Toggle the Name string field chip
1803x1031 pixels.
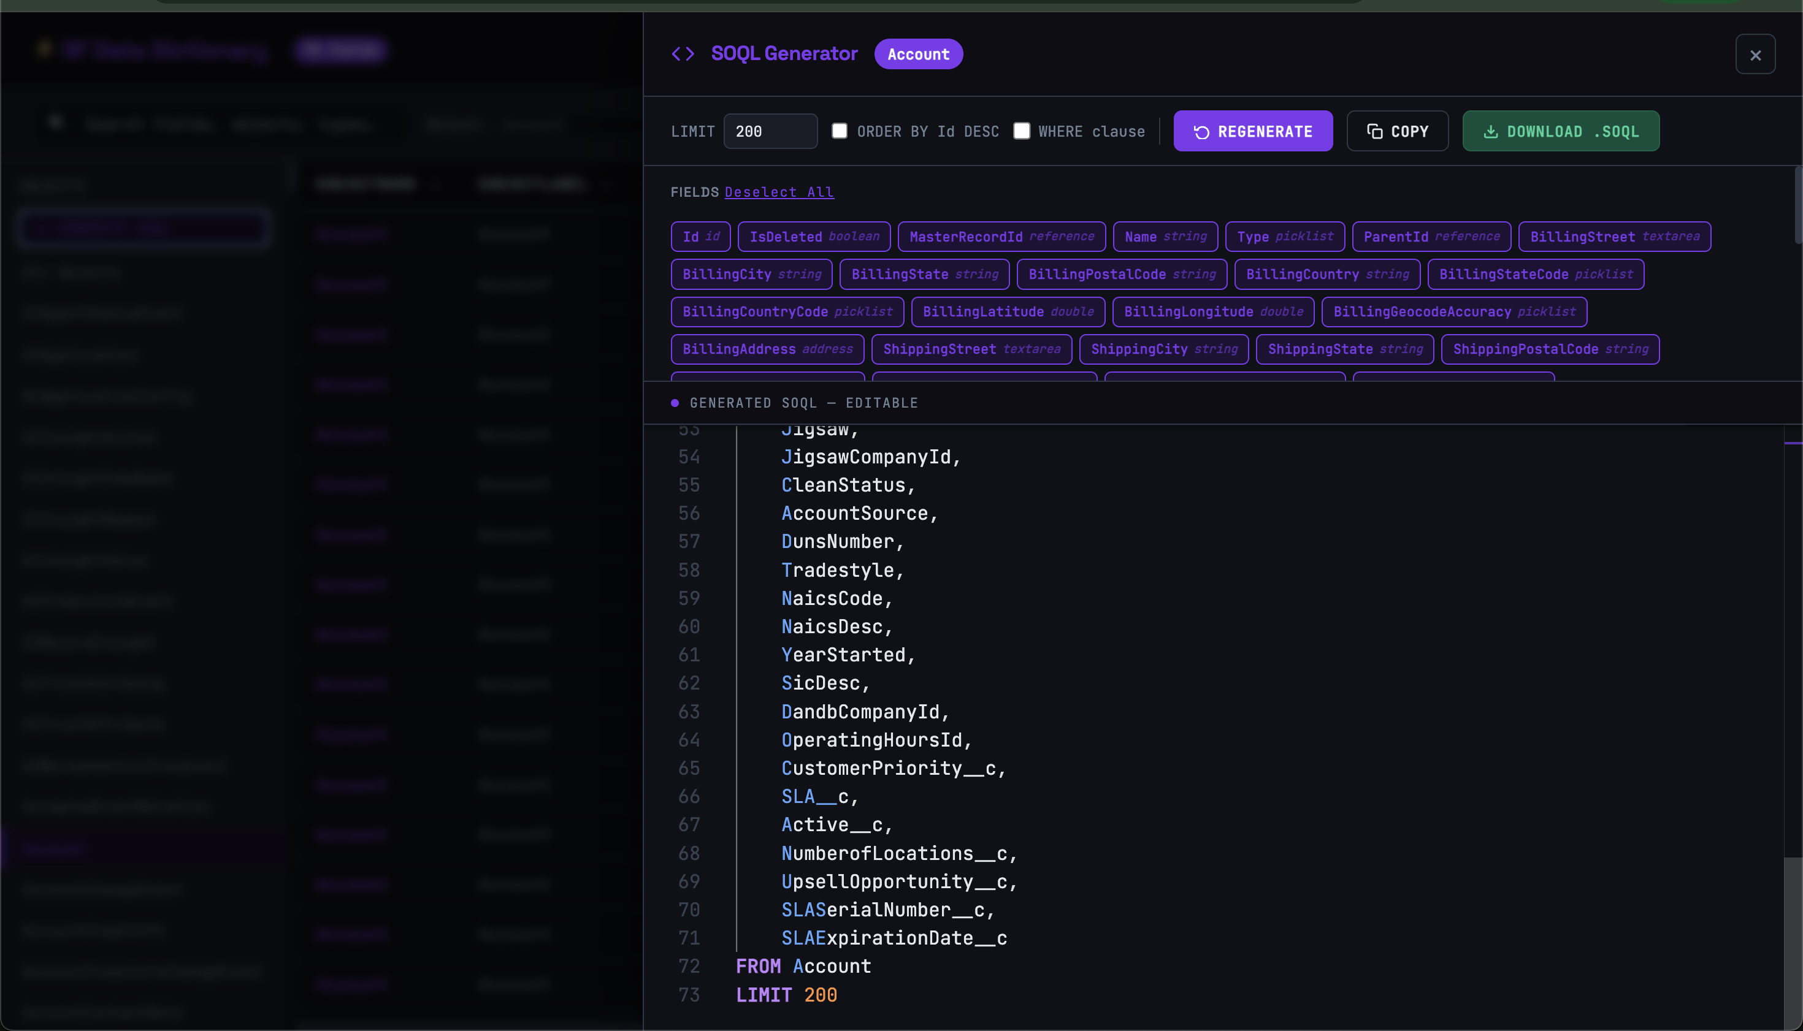point(1165,237)
